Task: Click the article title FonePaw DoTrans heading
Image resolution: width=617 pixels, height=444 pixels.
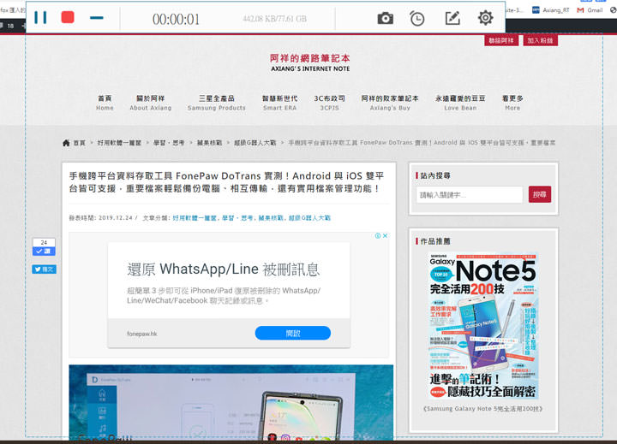Action: pyautogui.click(x=226, y=182)
